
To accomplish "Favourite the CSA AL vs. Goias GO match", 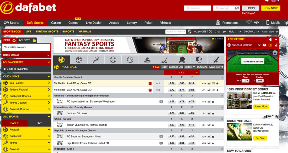I will pos(217,90).
